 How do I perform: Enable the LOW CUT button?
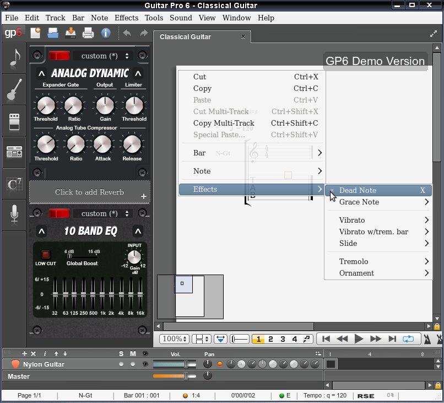45,254
